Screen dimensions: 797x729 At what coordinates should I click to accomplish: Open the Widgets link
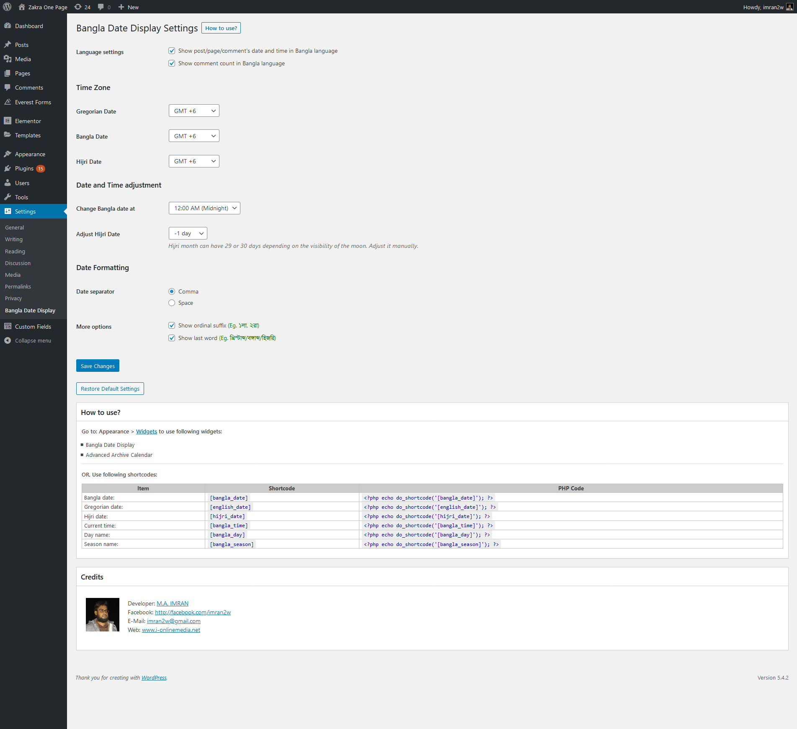pyautogui.click(x=147, y=431)
